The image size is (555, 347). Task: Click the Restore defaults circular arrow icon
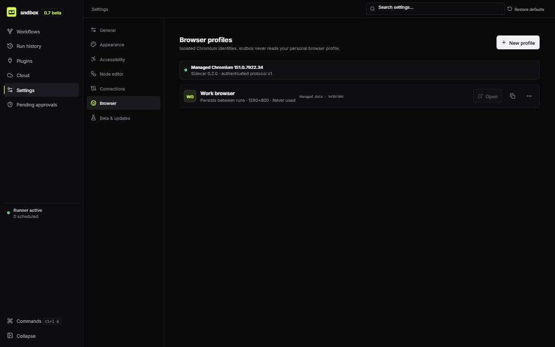click(x=510, y=9)
